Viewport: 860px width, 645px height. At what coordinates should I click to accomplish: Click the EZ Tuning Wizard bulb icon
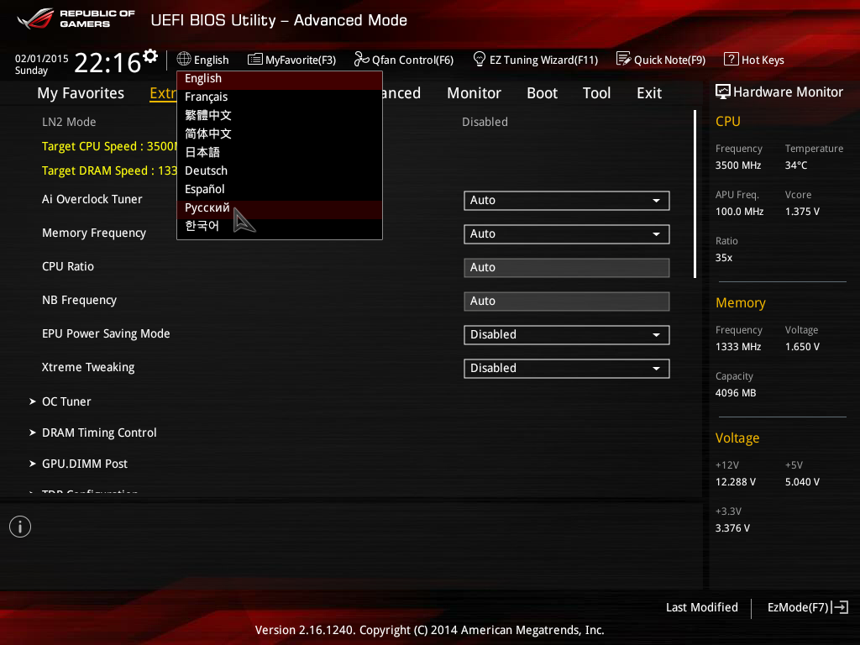click(x=479, y=59)
